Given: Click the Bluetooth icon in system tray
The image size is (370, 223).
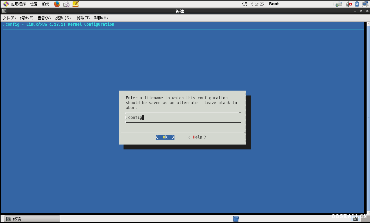Looking at the screenshot, I should pos(357,4).
